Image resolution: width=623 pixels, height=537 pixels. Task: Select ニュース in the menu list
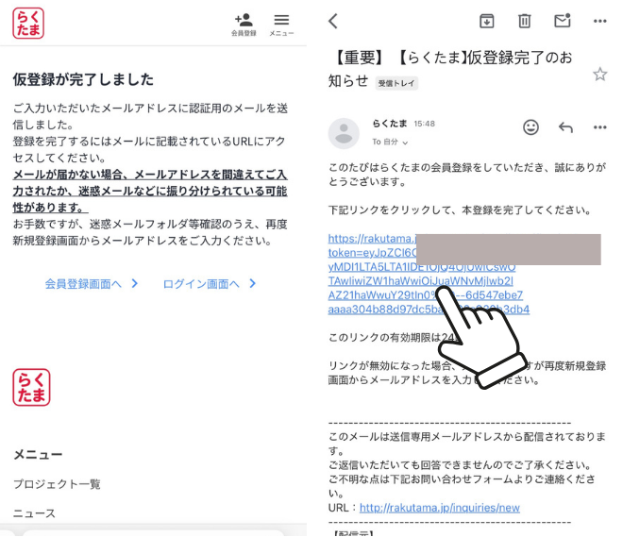click(x=34, y=513)
